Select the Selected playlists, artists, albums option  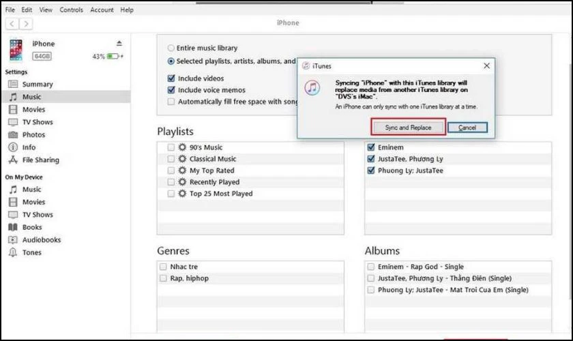point(171,61)
